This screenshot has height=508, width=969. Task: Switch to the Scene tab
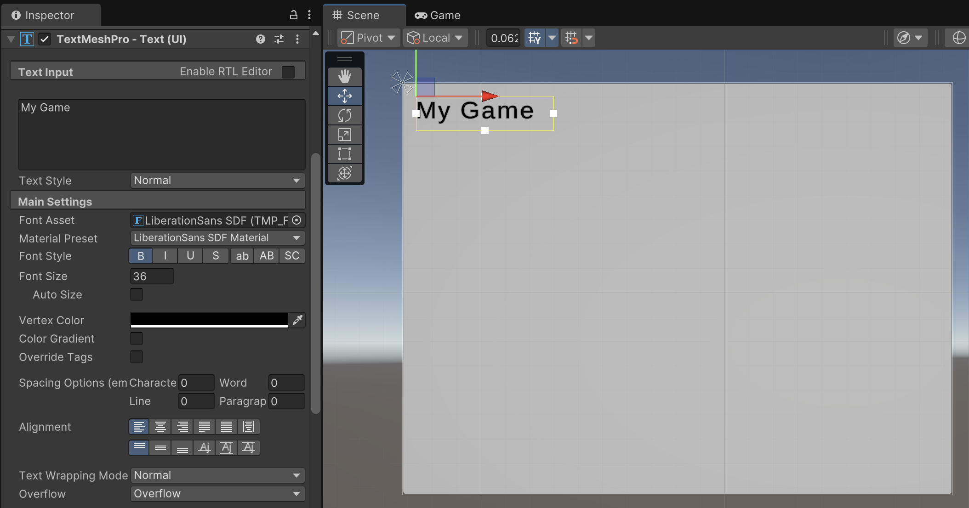(x=357, y=15)
